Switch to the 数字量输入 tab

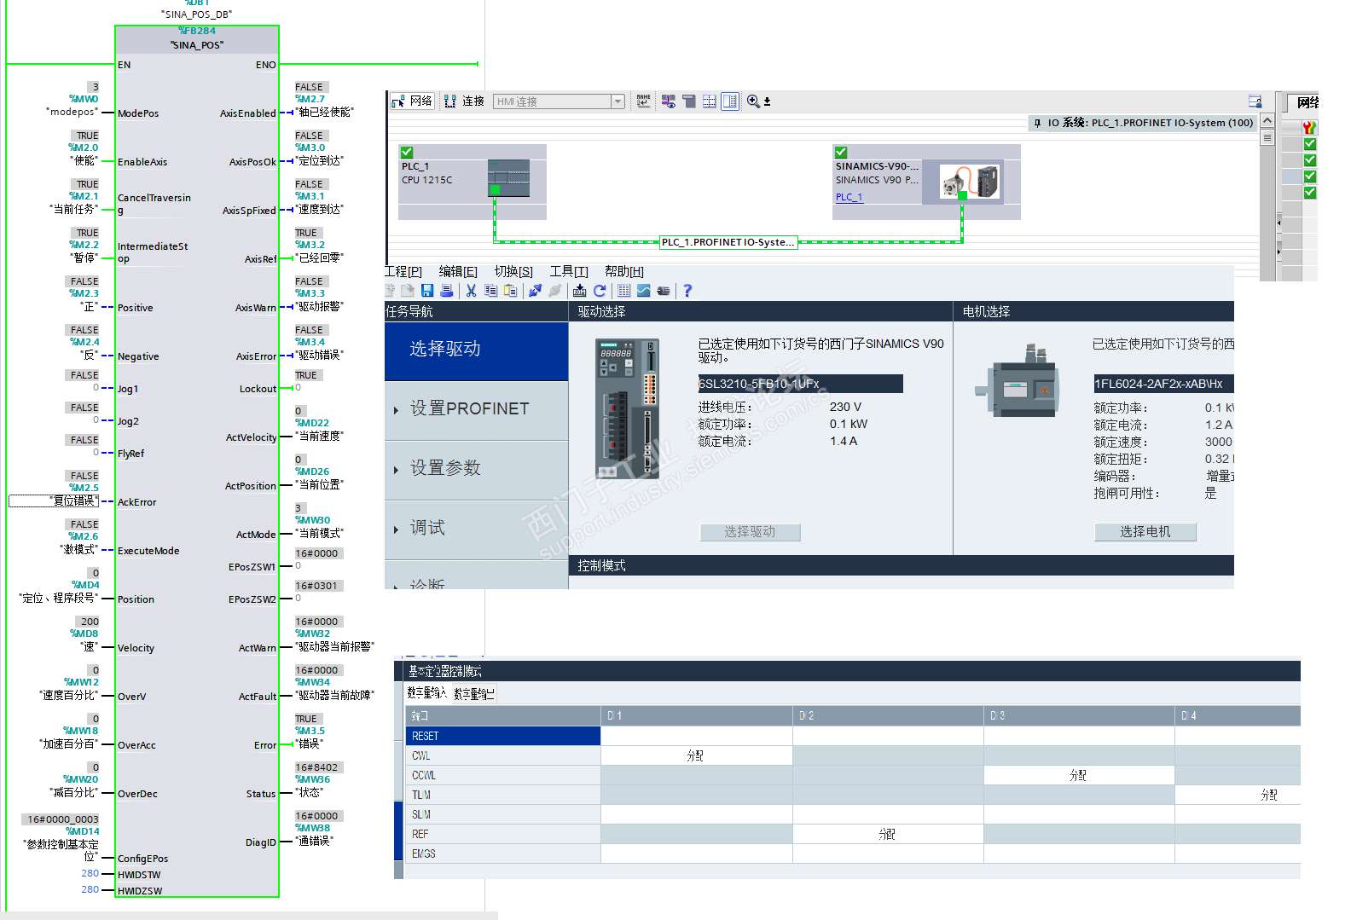click(x=427, y=693)
